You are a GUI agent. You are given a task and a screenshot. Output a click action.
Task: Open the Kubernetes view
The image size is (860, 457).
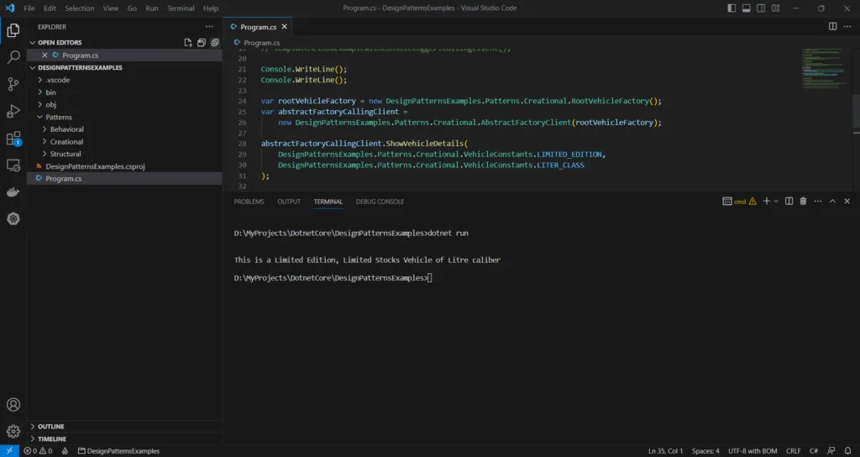pyautogui.click(x=13, y=219)
